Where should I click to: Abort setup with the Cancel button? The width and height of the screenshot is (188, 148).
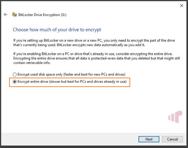172,139
